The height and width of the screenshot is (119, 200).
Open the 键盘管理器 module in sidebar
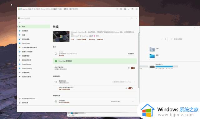[34, 56]
